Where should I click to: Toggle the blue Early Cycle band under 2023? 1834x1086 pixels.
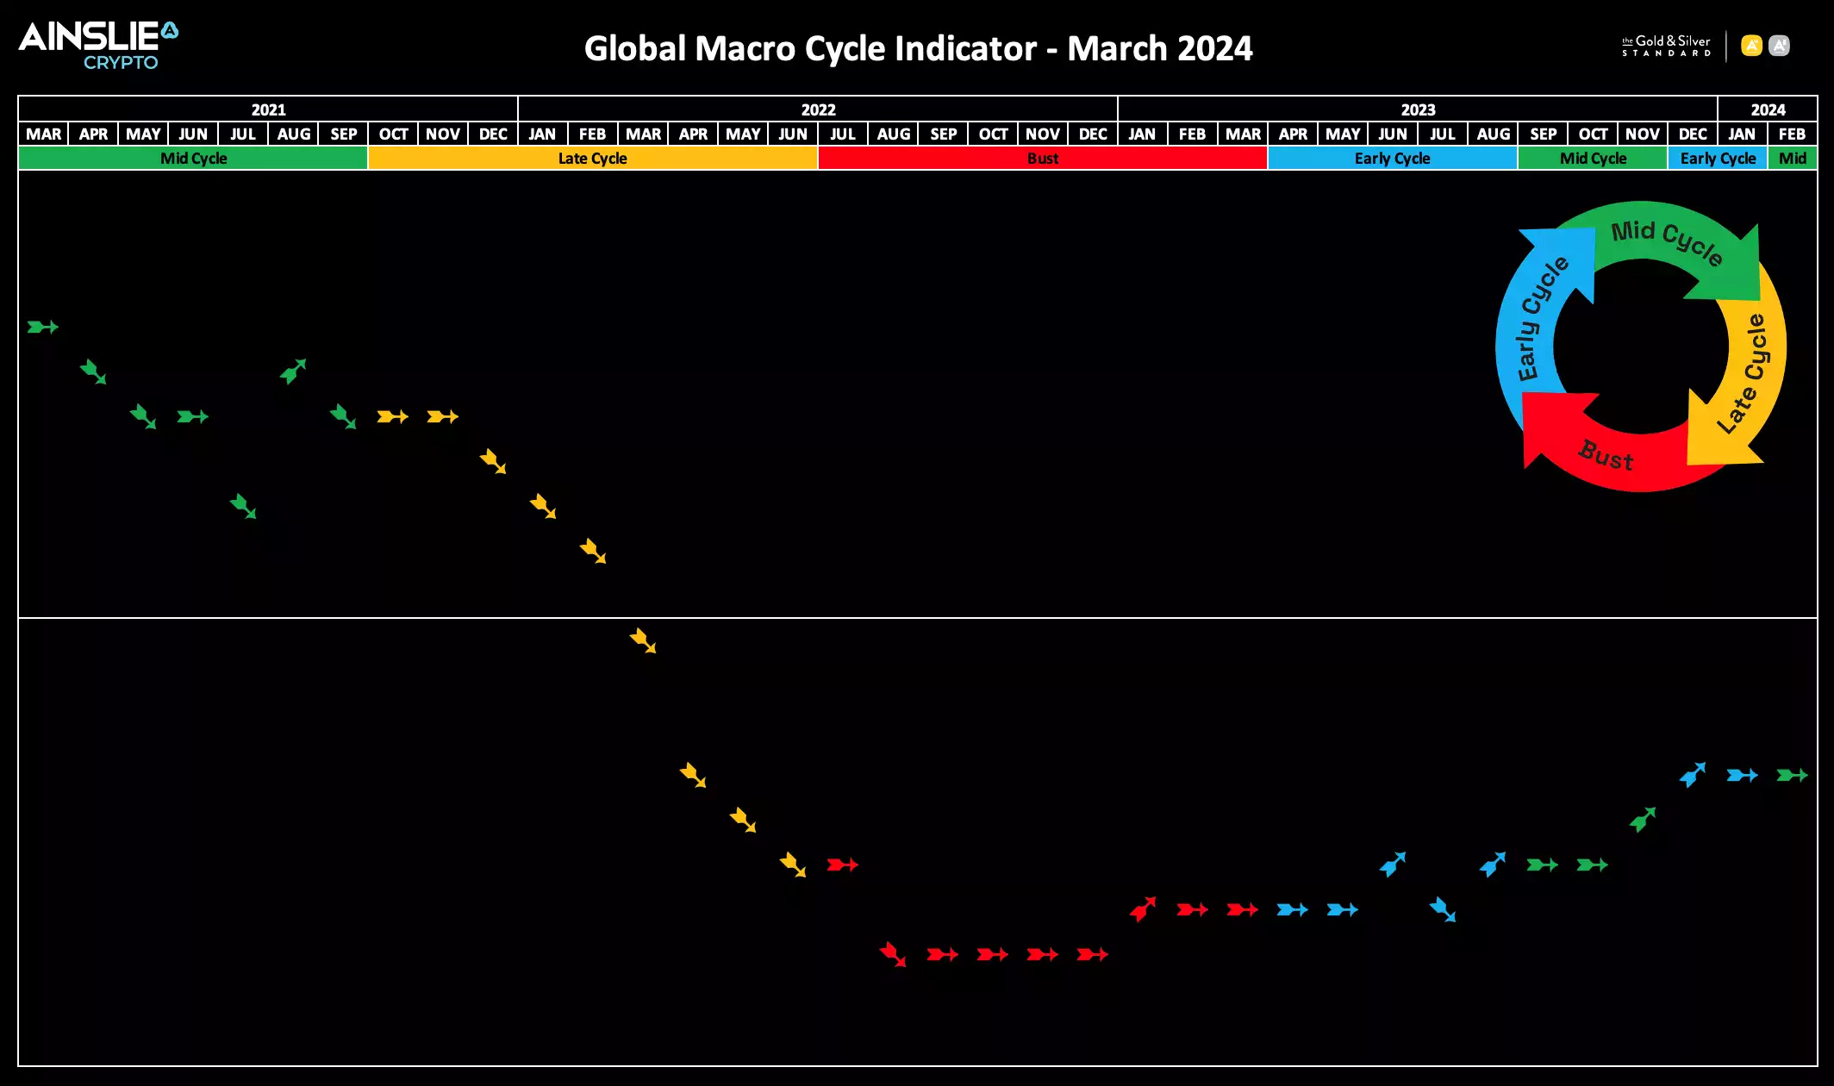(x=1393, y=158)
